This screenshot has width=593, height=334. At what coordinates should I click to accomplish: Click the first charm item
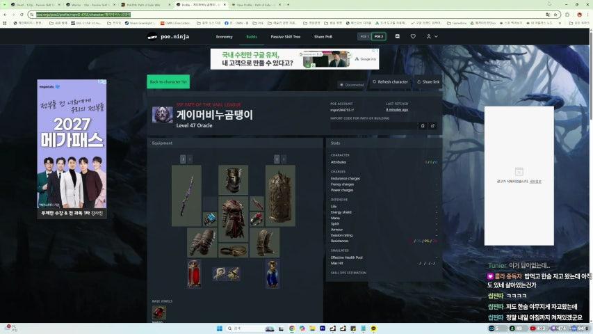click(219, 273)
